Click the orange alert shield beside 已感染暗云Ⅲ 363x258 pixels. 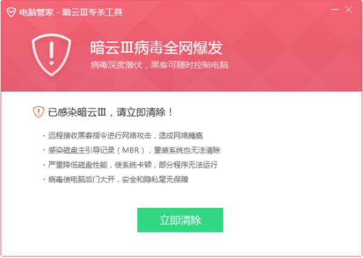[x=39, y=112]
